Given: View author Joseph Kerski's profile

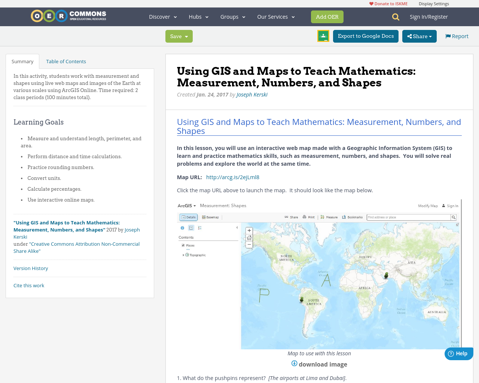Looking at the screenshot, I should click(252, 94).
